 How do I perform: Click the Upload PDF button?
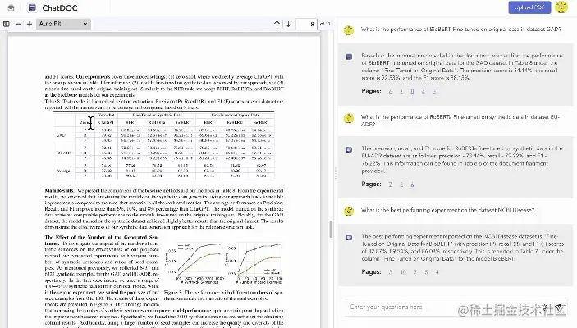click(529, 7)
